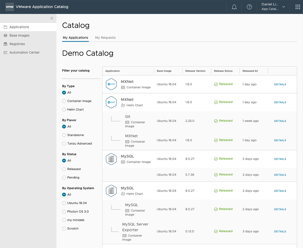Click the MySQL Container Image database logo
303x248 pixels.
pyautogui.click(x=111, y=159)
